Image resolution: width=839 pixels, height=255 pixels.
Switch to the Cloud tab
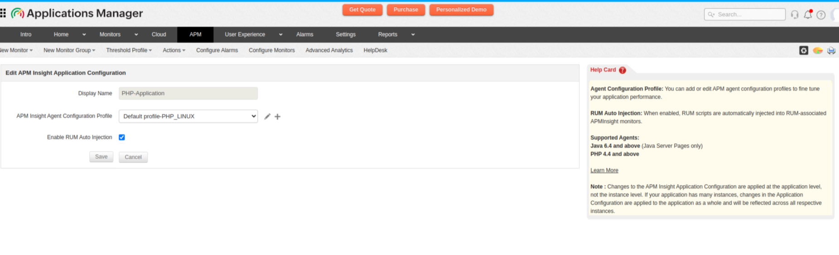[x=159, y=34]
